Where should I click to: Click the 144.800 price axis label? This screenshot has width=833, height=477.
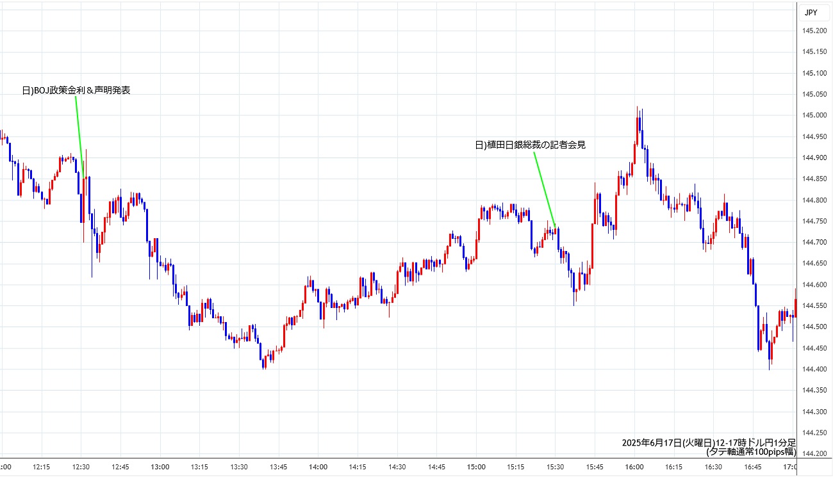click(x=815, y=200)
